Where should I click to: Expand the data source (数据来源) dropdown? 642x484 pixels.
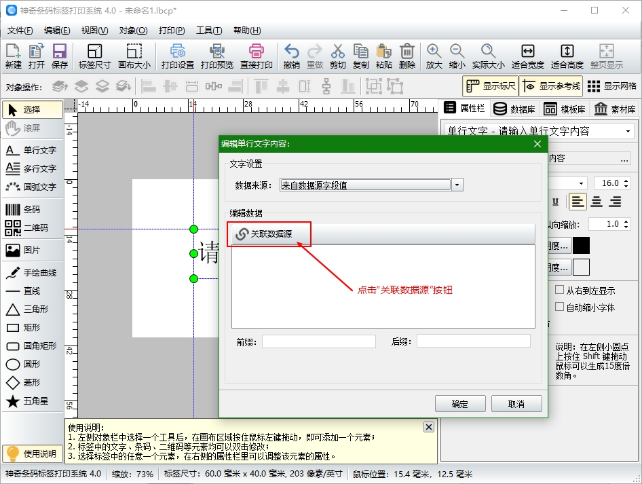(x=457, y=185)
